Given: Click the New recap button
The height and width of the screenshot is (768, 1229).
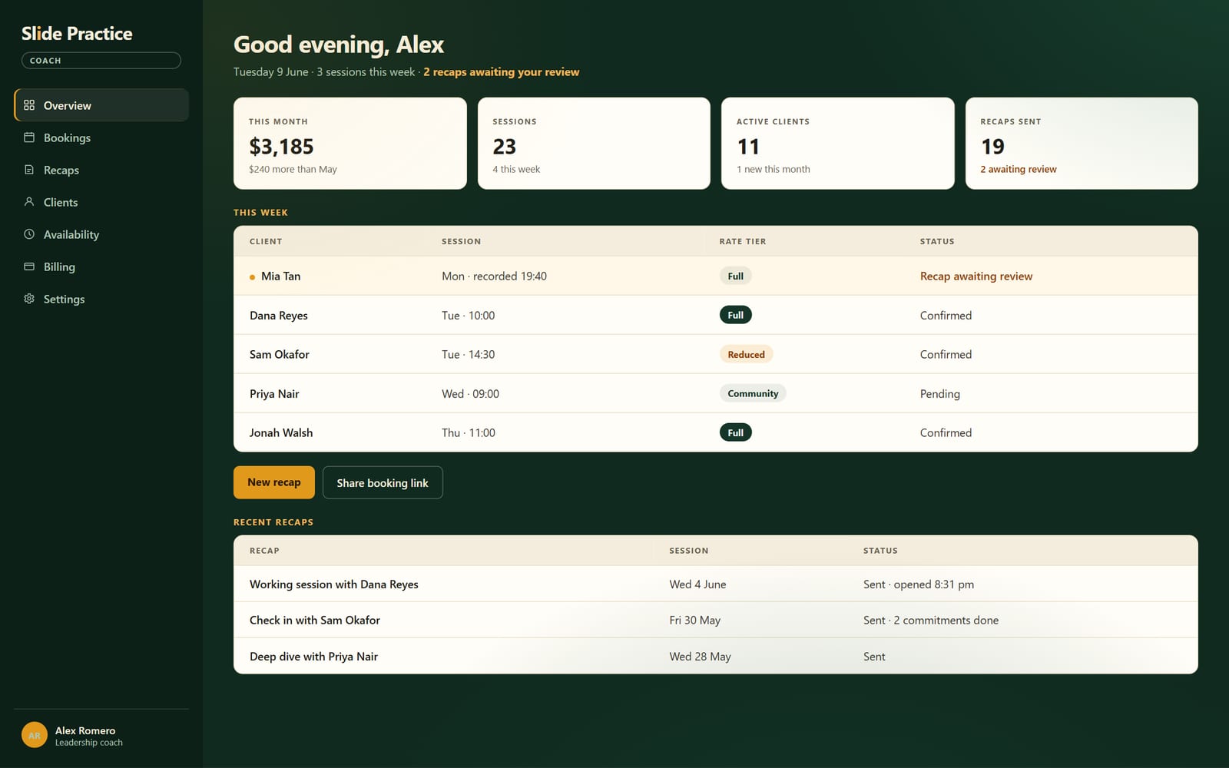Looking at the screenshot, I should 274,482.
